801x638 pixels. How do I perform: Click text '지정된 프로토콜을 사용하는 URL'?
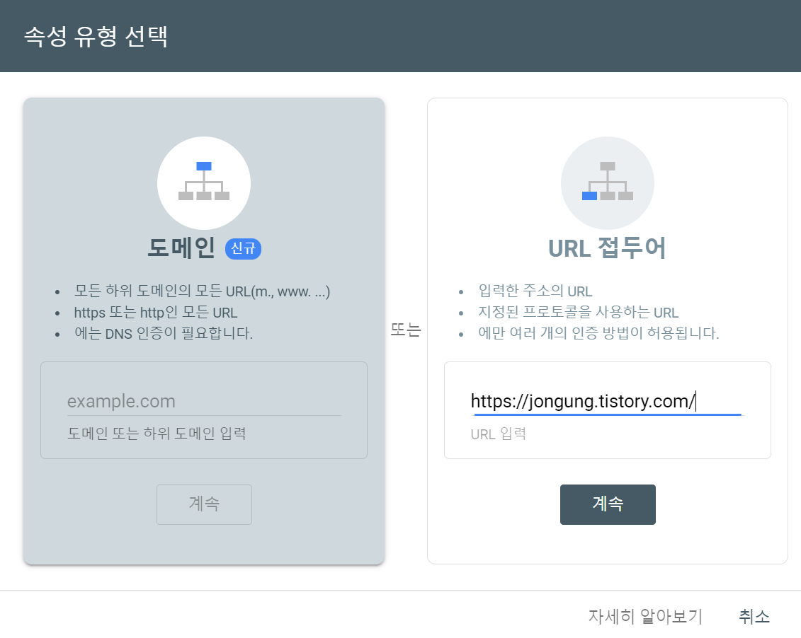579,312
